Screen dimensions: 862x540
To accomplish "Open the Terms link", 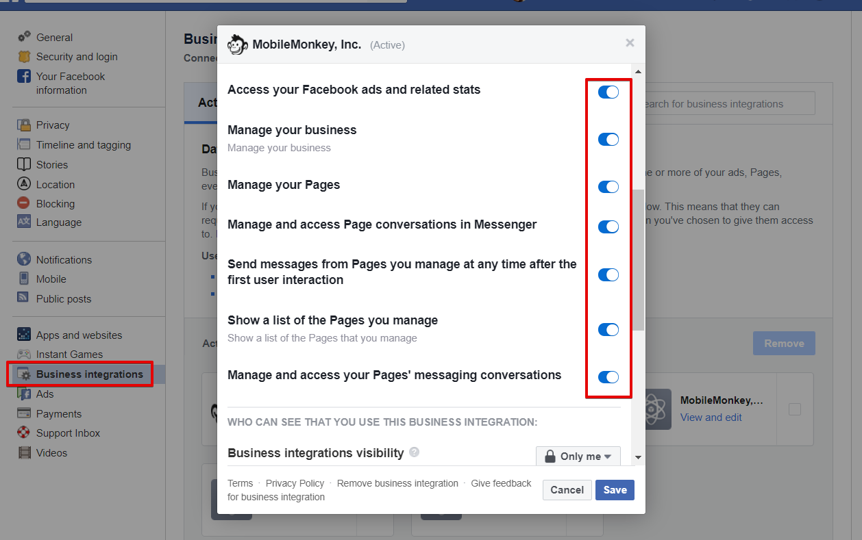I will (x=240, y=483).
